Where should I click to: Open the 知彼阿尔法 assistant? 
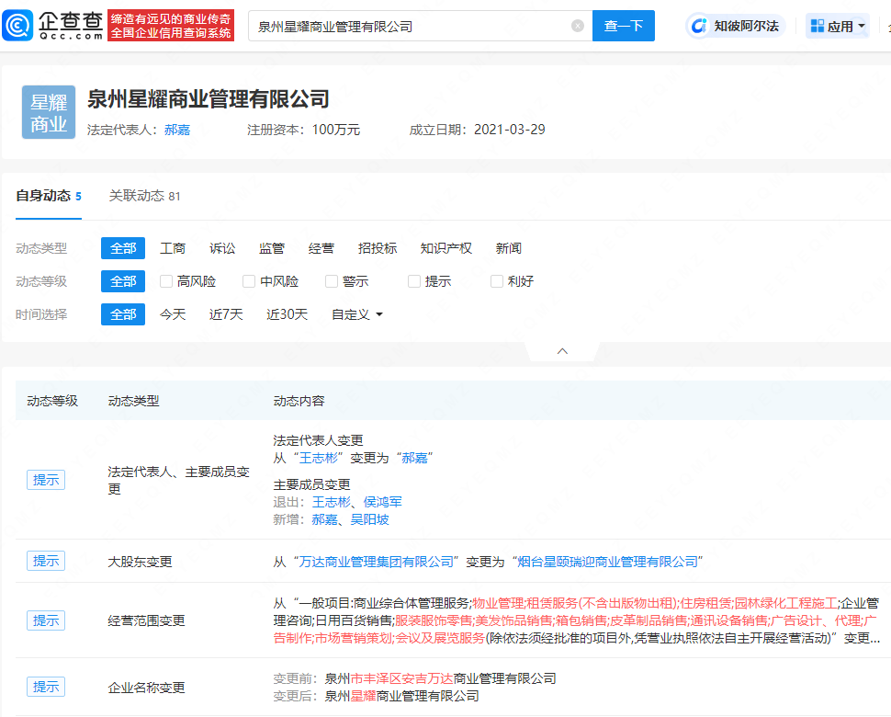(x=736, y=26)
